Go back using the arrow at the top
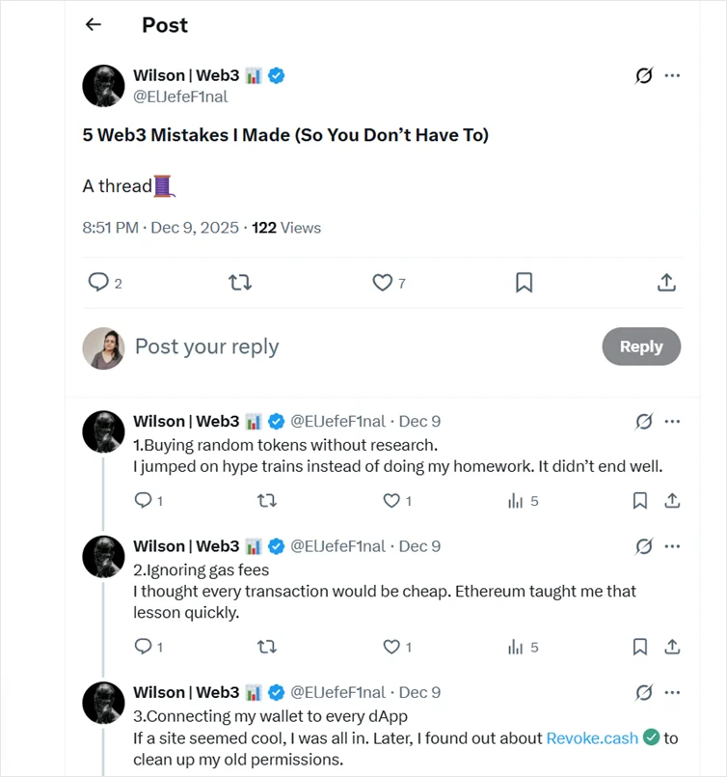The image size is (727, 777). tap(93, 24)
